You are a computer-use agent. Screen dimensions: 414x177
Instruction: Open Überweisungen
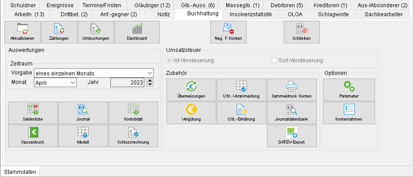click(x=191, y=90)
